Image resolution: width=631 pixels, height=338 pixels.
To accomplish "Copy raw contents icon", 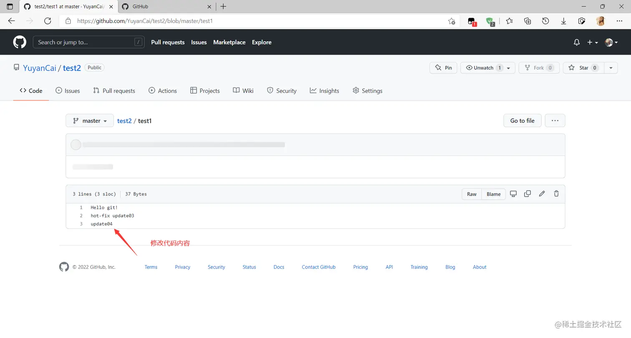I will pyautogui.click(x=528, y=194).
